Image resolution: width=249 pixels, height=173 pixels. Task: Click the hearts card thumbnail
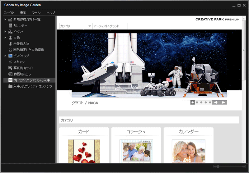click(x=84, y=151)
